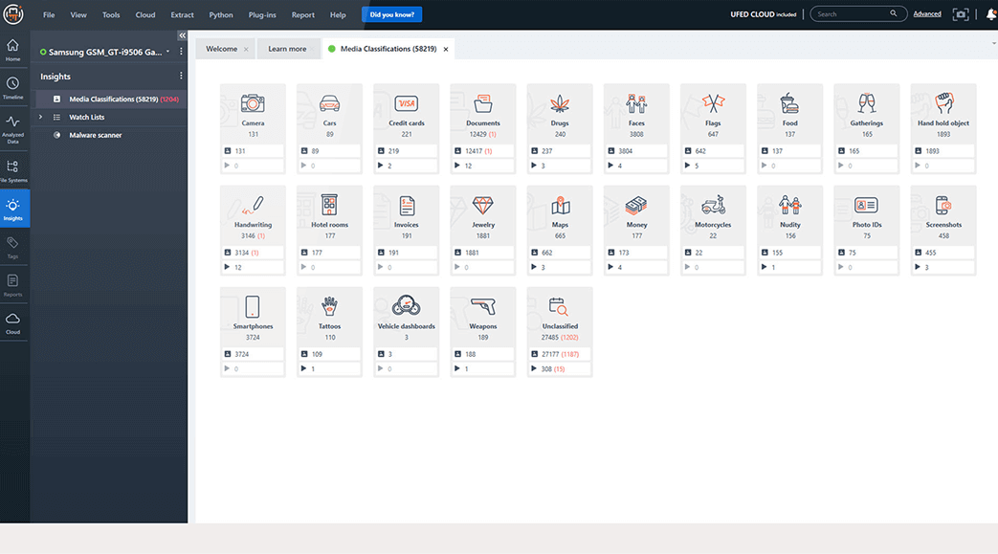Open the Credit cards classification icon
The height and width of the screenshot is (554, 998).
click(406, 103)
